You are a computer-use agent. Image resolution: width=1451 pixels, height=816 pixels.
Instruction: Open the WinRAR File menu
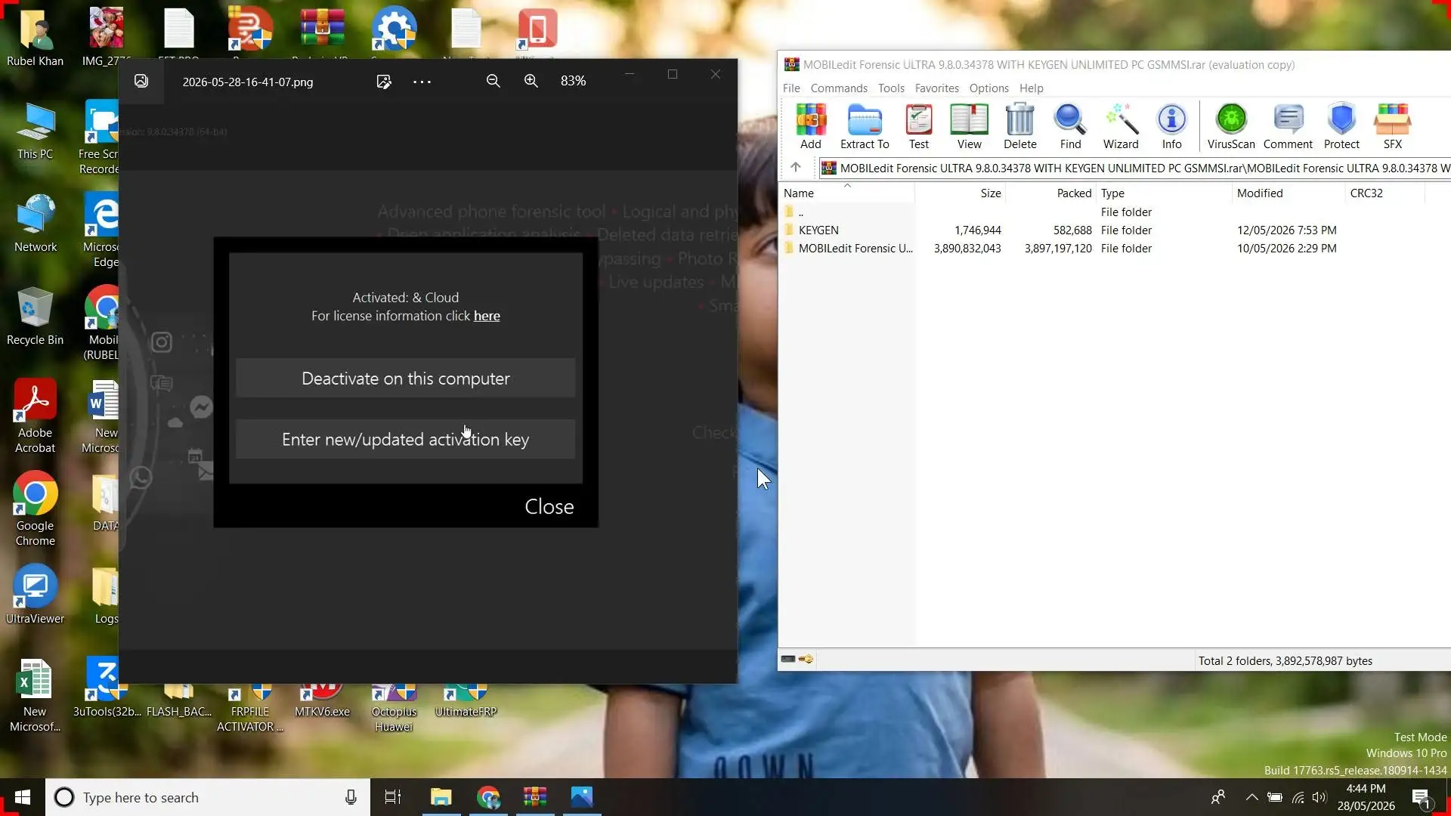pyautogui.click(x=791, y=88)
